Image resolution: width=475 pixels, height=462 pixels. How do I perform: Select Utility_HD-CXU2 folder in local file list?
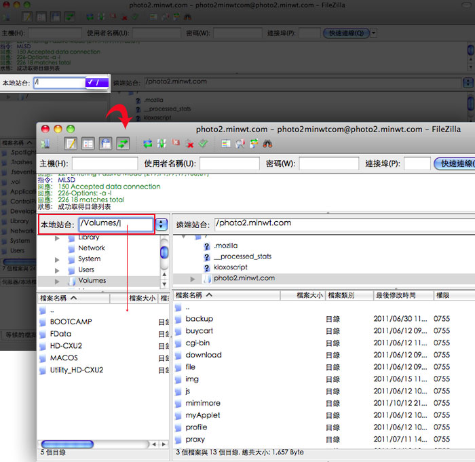pos(77,370)
